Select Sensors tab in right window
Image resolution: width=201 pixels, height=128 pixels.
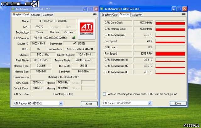click(x=124, y=14)
